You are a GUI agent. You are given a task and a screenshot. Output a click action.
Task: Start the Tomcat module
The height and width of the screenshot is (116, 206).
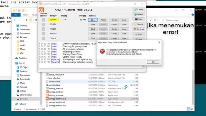(x=93, y=38)
